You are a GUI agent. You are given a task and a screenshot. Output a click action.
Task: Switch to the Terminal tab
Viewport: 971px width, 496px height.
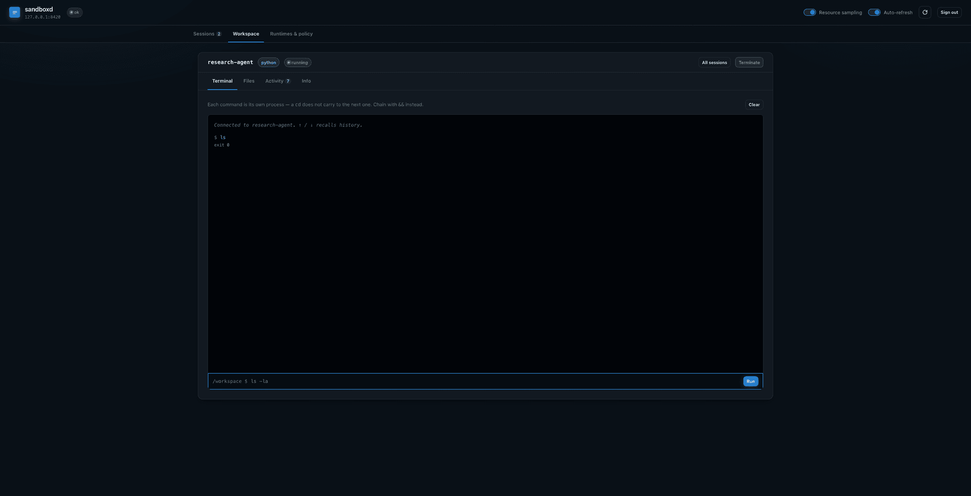(223, 81)
